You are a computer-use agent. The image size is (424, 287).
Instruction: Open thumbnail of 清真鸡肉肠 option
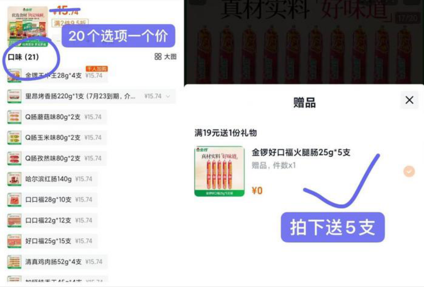[x=14, y=262]
